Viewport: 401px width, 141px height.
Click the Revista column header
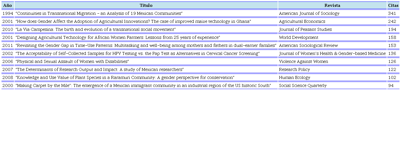pos(332,5)
